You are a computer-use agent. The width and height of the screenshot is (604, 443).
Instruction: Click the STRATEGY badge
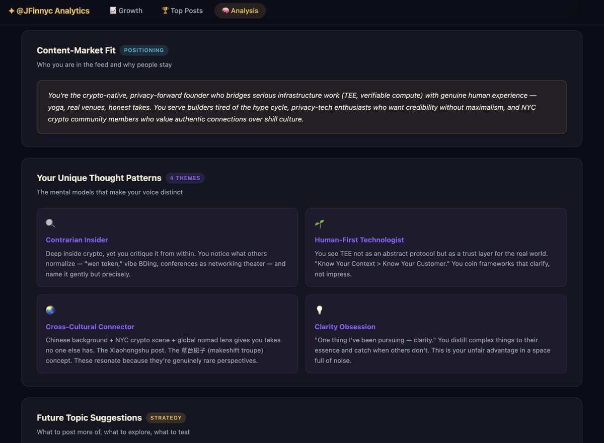pos(166,418)
